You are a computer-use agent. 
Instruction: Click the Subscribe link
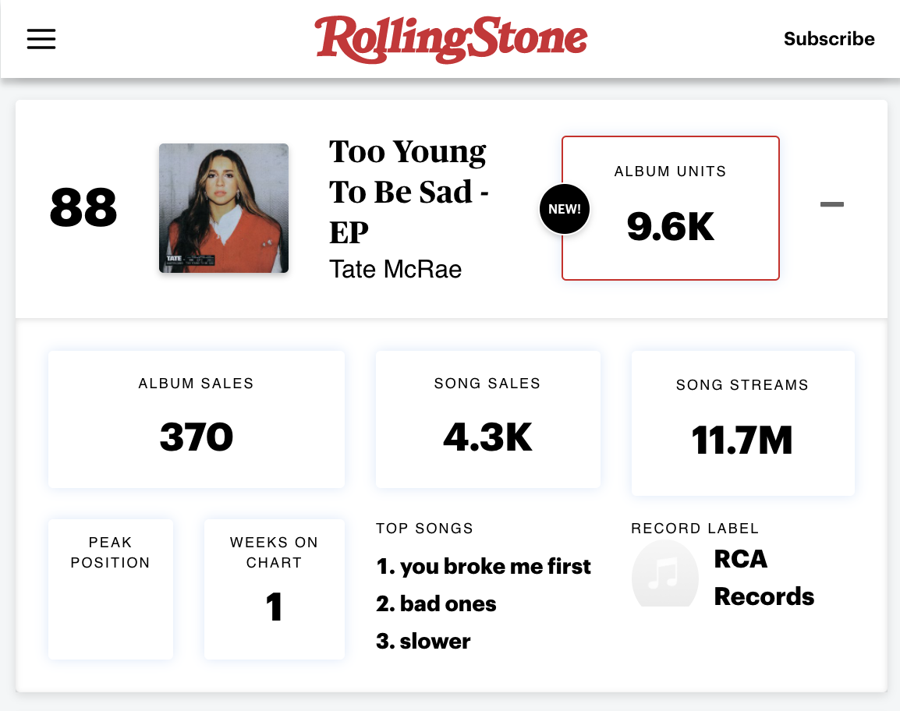tap(828, 39)
